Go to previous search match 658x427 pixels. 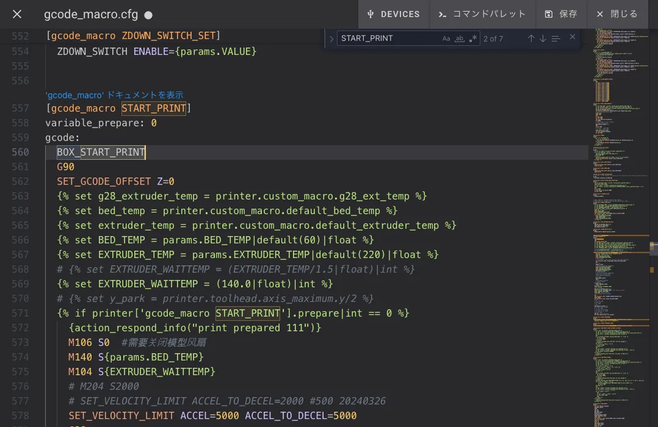tap(531, 38)
